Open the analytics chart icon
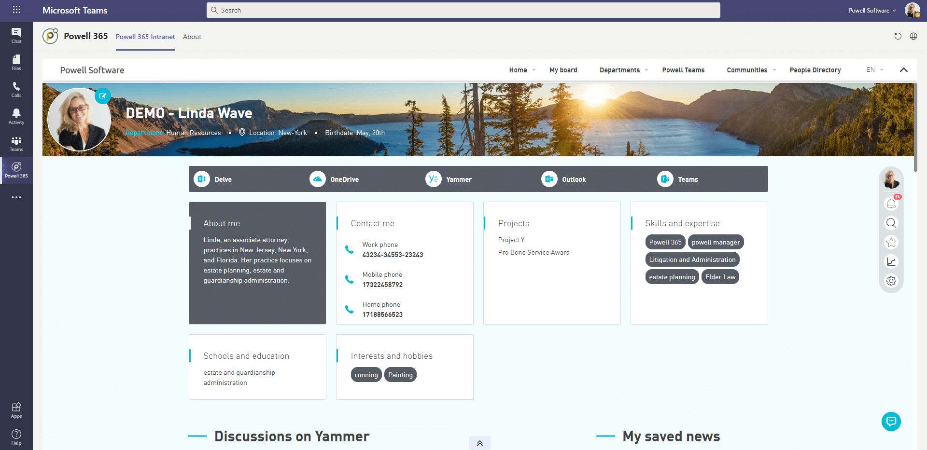 (x=891, y=261)
